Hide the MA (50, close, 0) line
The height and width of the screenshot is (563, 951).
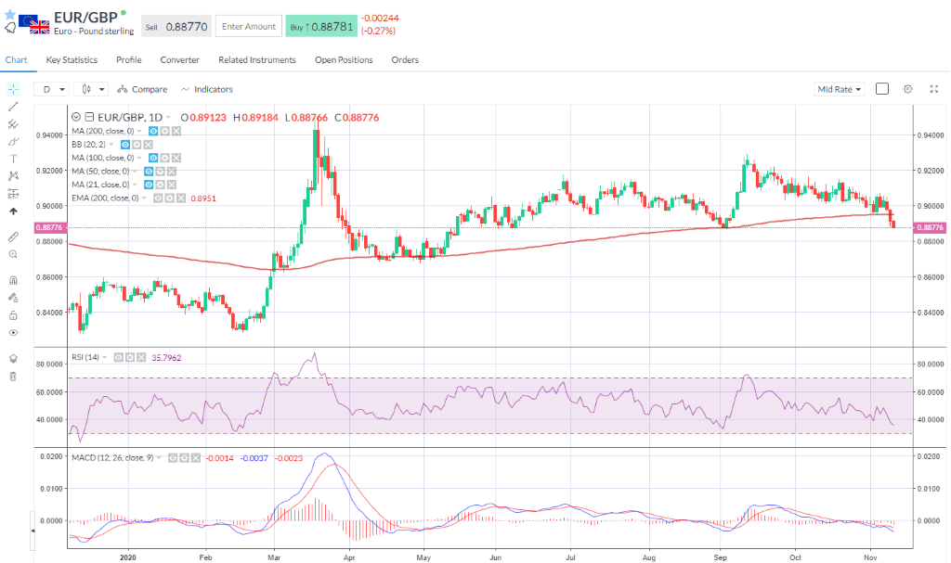[x=149, y=171]
